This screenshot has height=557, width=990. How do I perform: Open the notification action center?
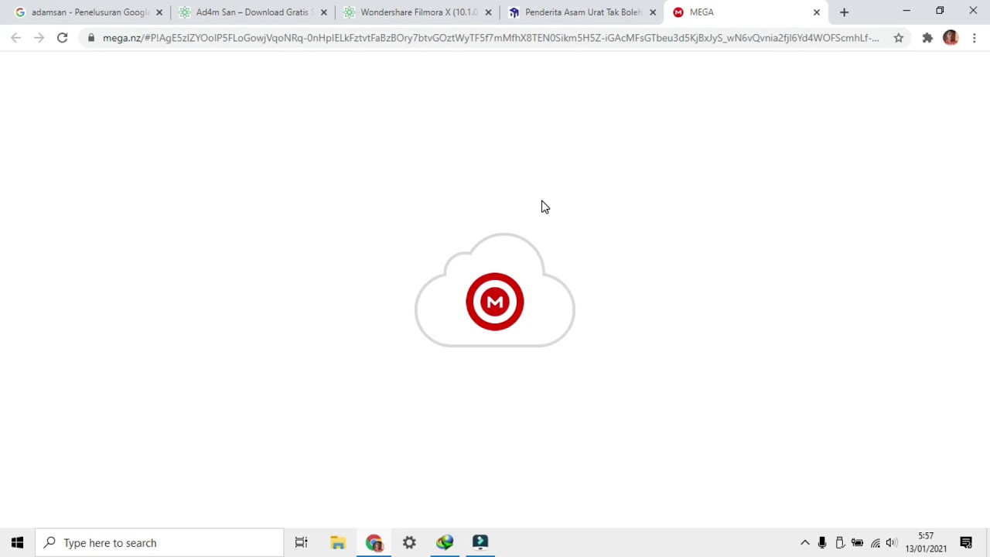tap(966, 542)
